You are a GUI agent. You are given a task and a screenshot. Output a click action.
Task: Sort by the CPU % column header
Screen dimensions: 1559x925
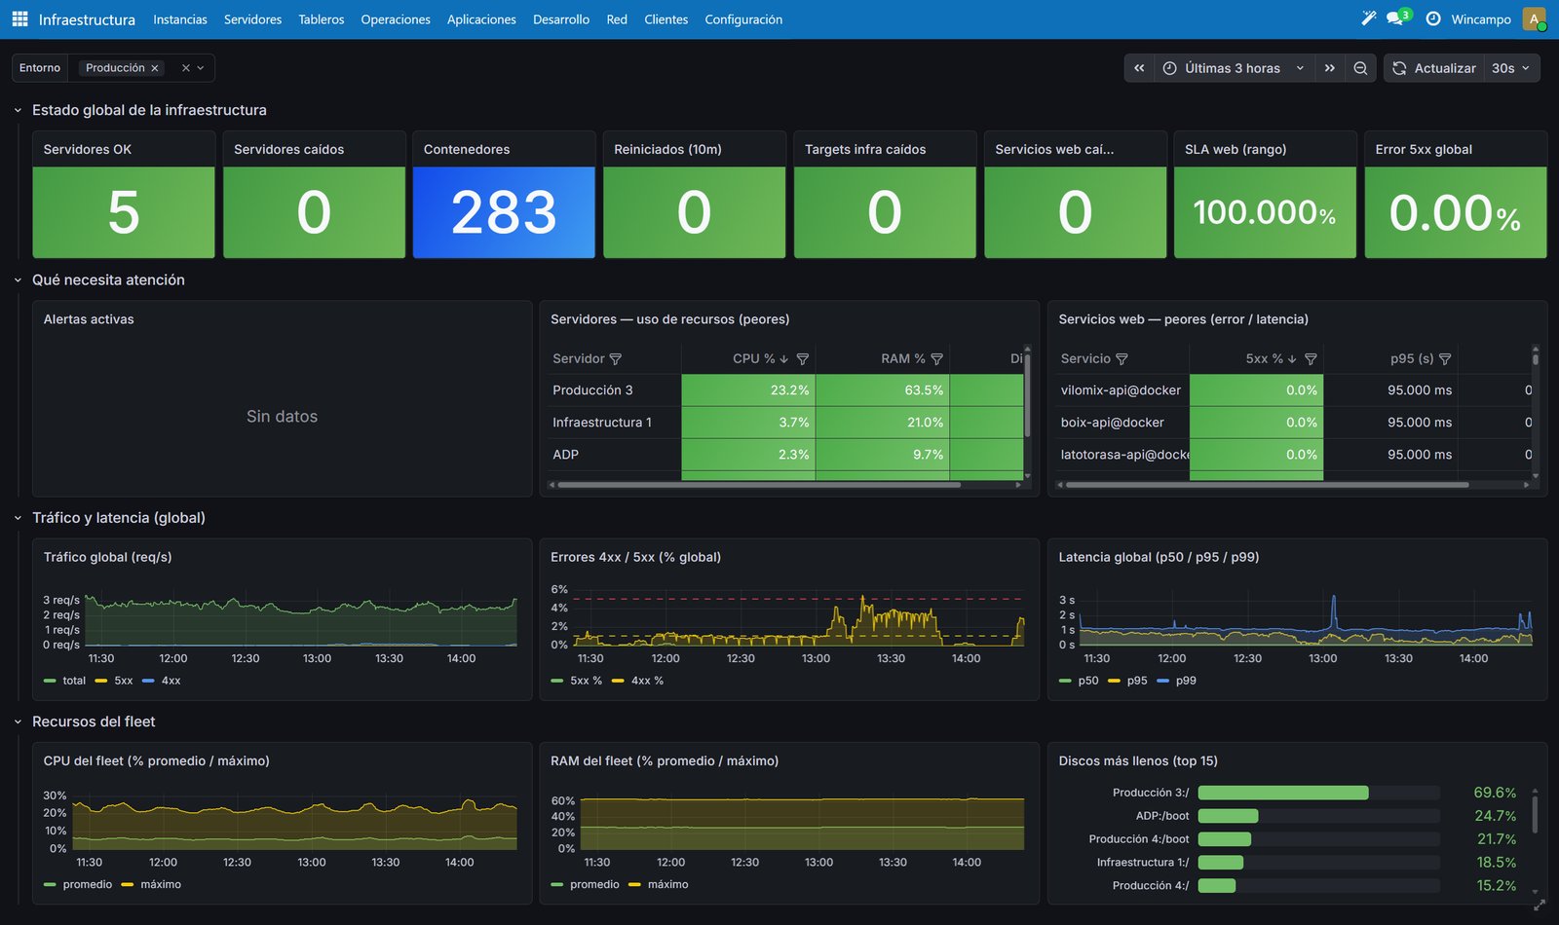pos(754,359)
